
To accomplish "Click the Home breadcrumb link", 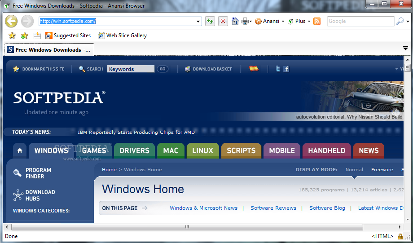I will tap(109, 170).
